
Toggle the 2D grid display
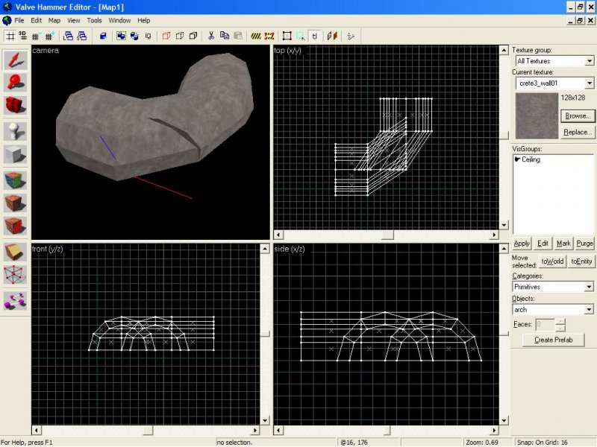tap(10, 35)
